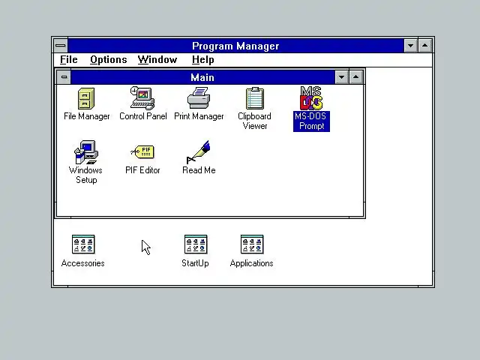Click the "Print Manager" label text
The width and height of the screenshot is (480, 360).
click(x=199, y=116)
